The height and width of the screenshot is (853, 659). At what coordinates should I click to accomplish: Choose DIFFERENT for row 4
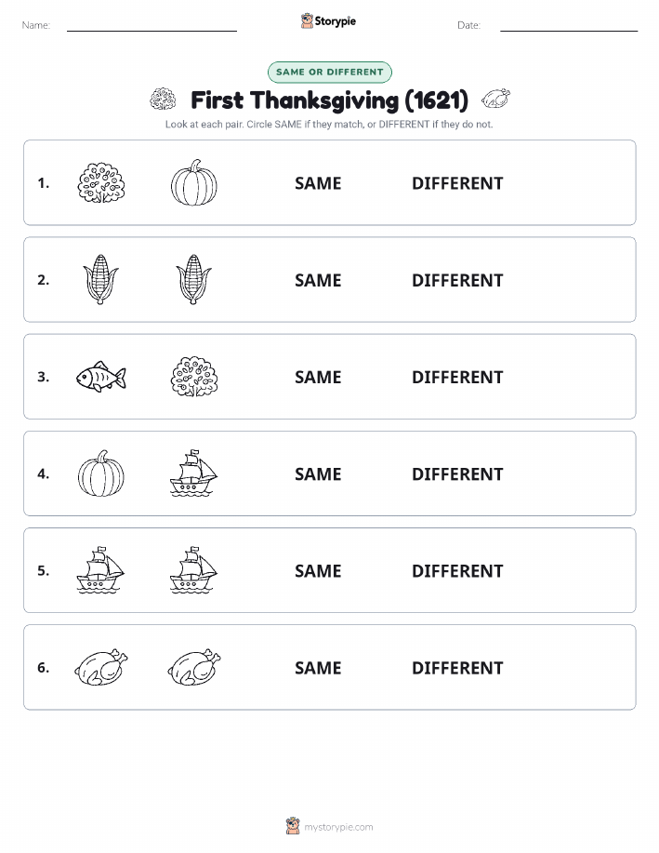point(457,473)
